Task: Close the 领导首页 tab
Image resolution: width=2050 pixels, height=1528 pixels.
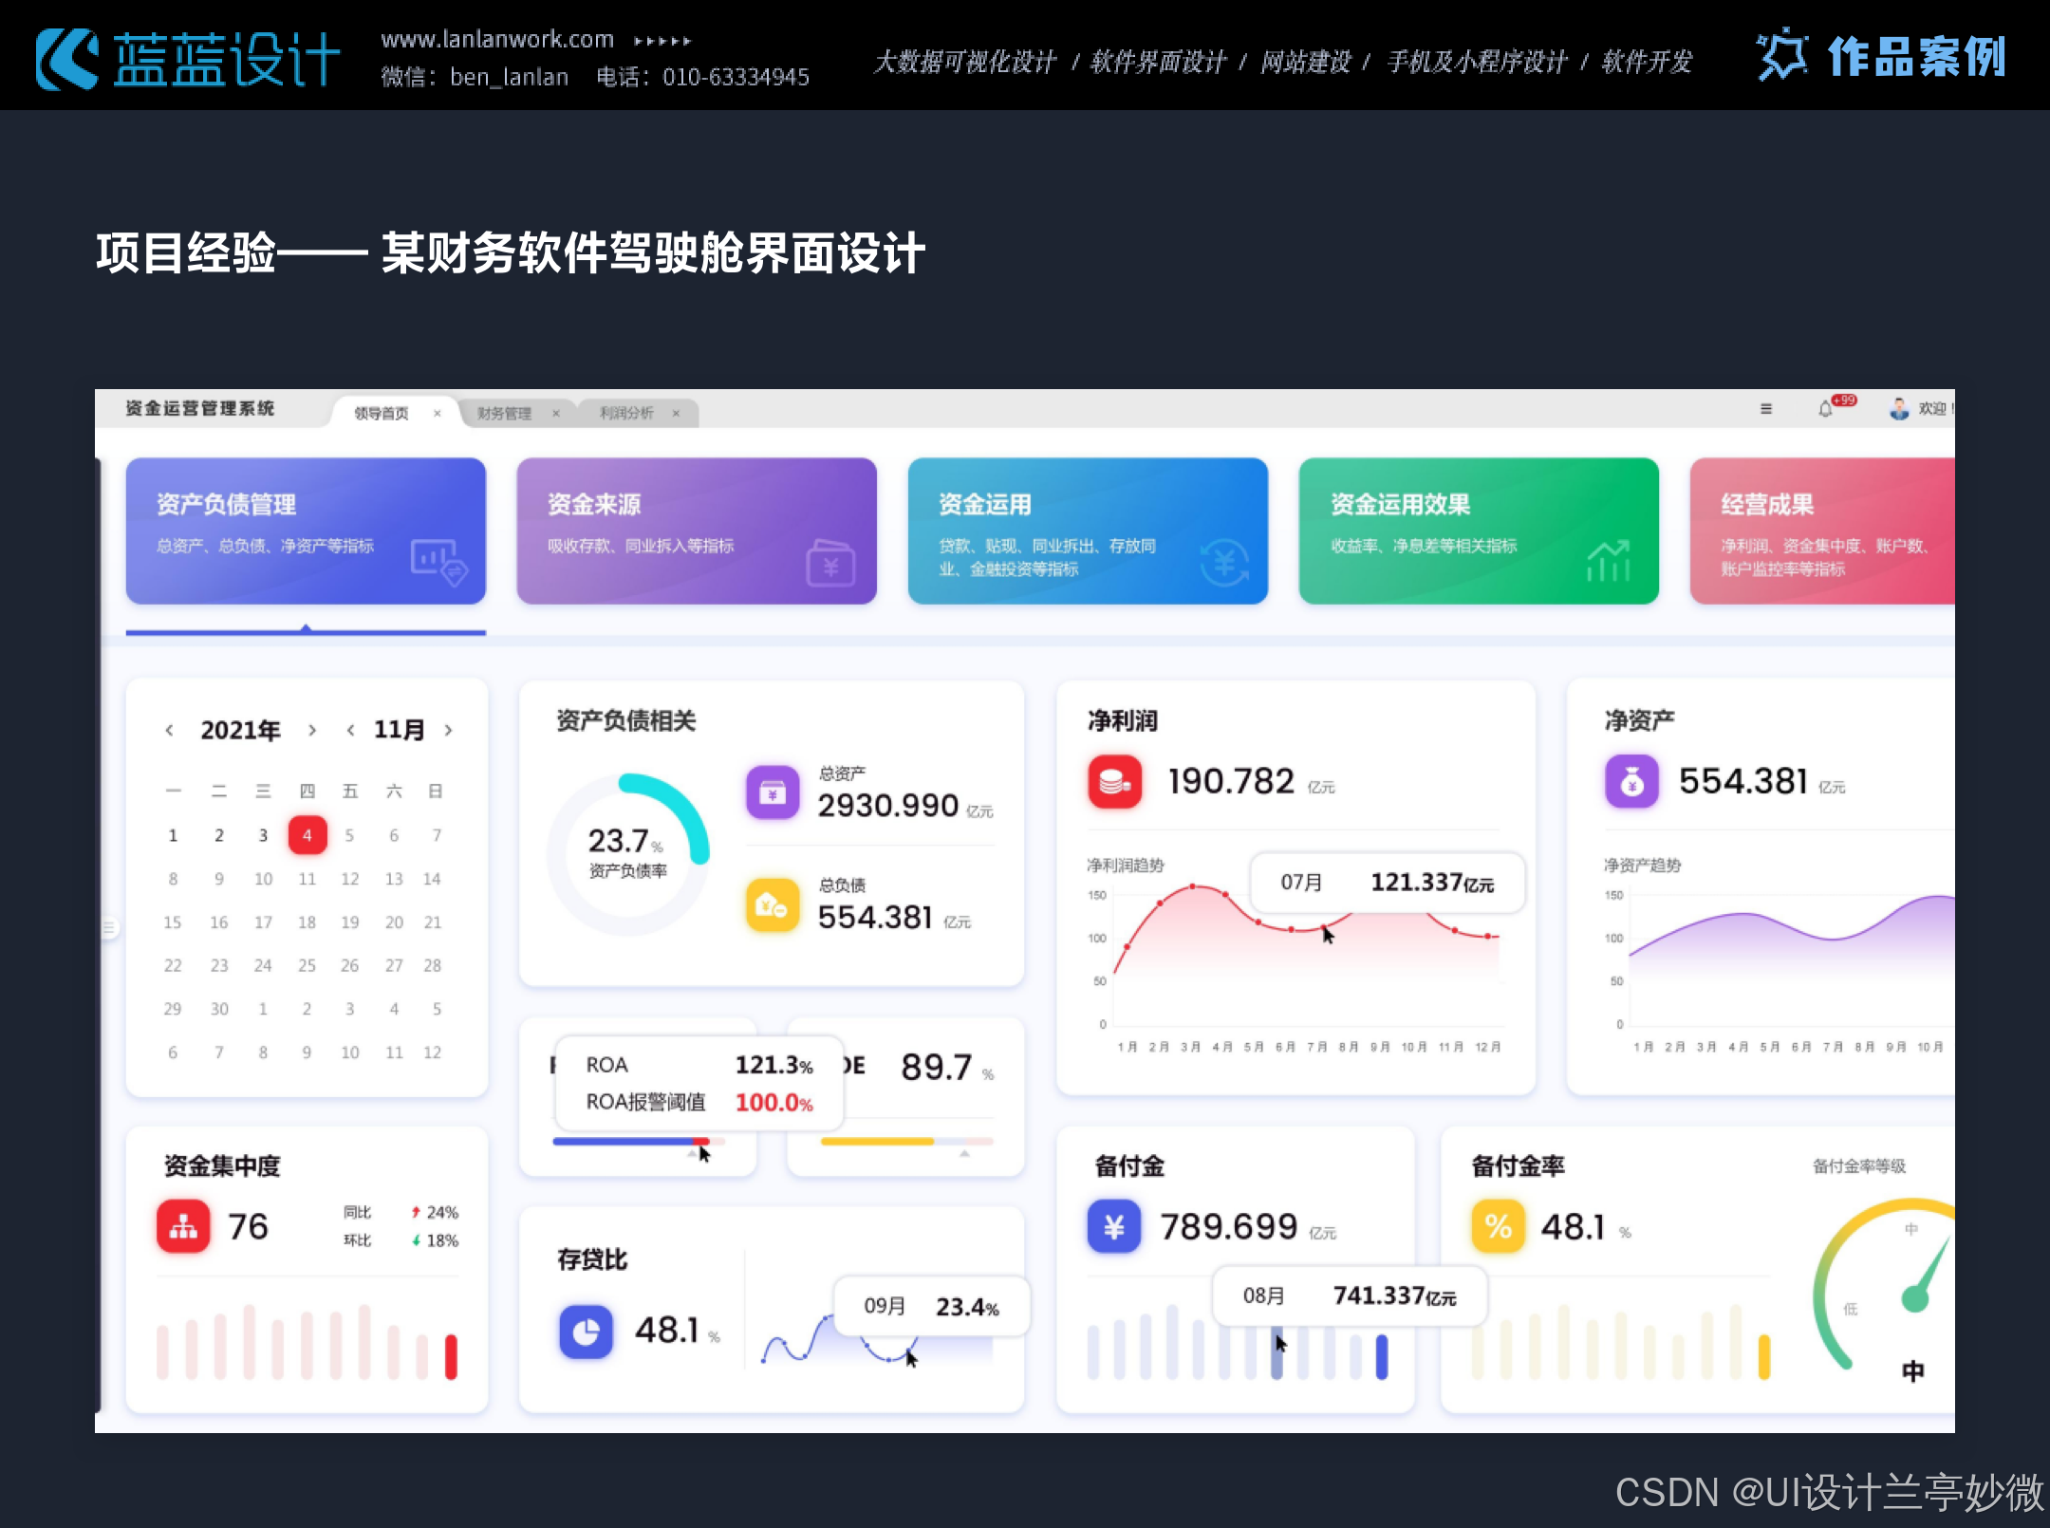Action: pyautogui.click(x=437, y=413)
